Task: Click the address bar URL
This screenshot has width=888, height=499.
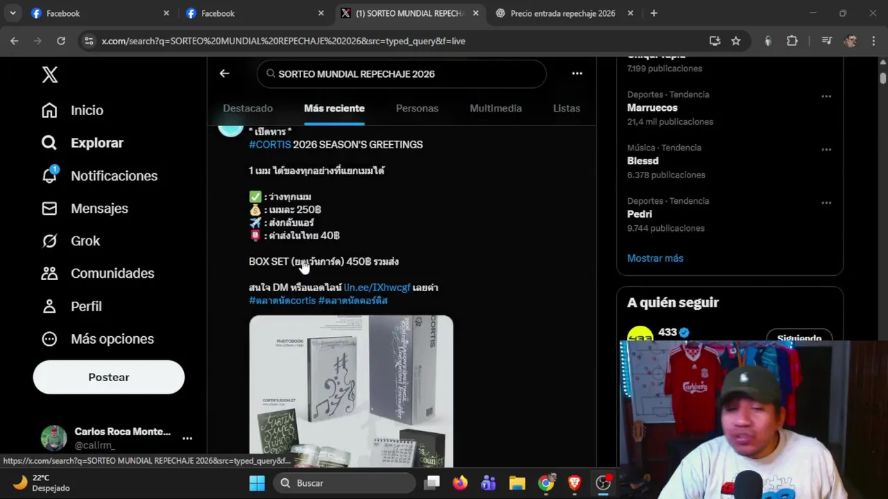Action: [x=283, y=41]
